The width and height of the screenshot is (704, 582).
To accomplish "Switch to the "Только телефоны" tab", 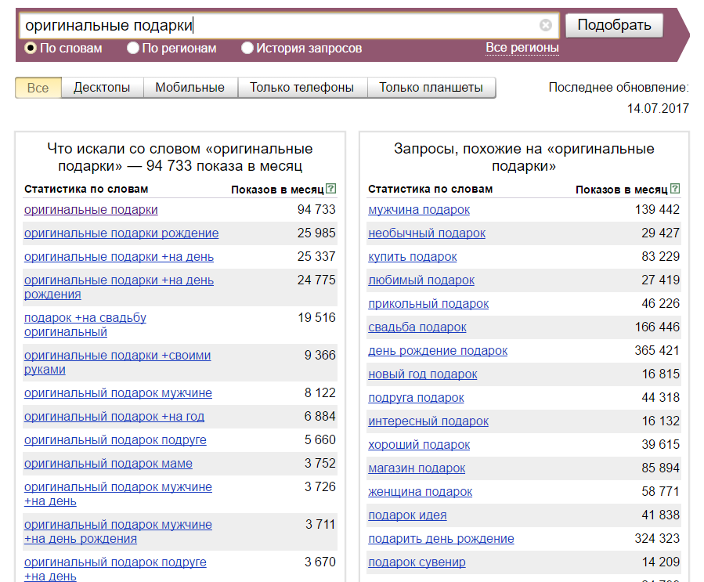I will click(301, 88).
